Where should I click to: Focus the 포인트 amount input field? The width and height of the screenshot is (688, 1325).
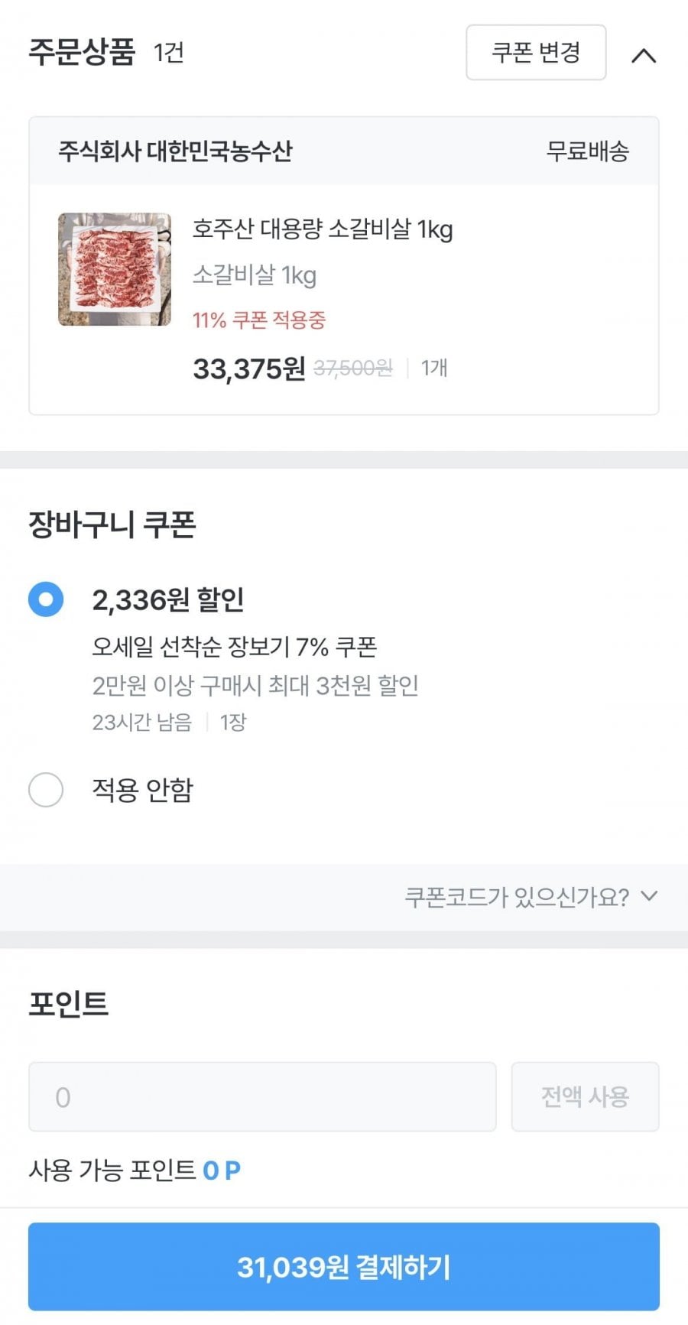coord(262,1096)
